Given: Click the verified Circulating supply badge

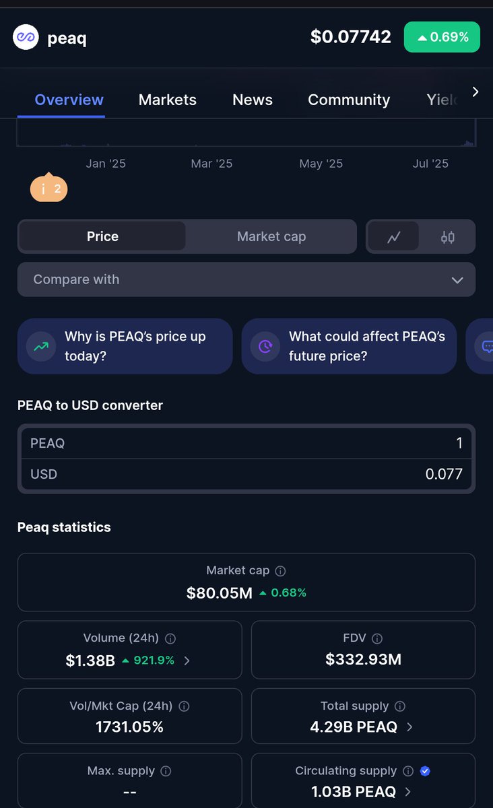Looking at the screenshot, I should (x=425, y=771).
